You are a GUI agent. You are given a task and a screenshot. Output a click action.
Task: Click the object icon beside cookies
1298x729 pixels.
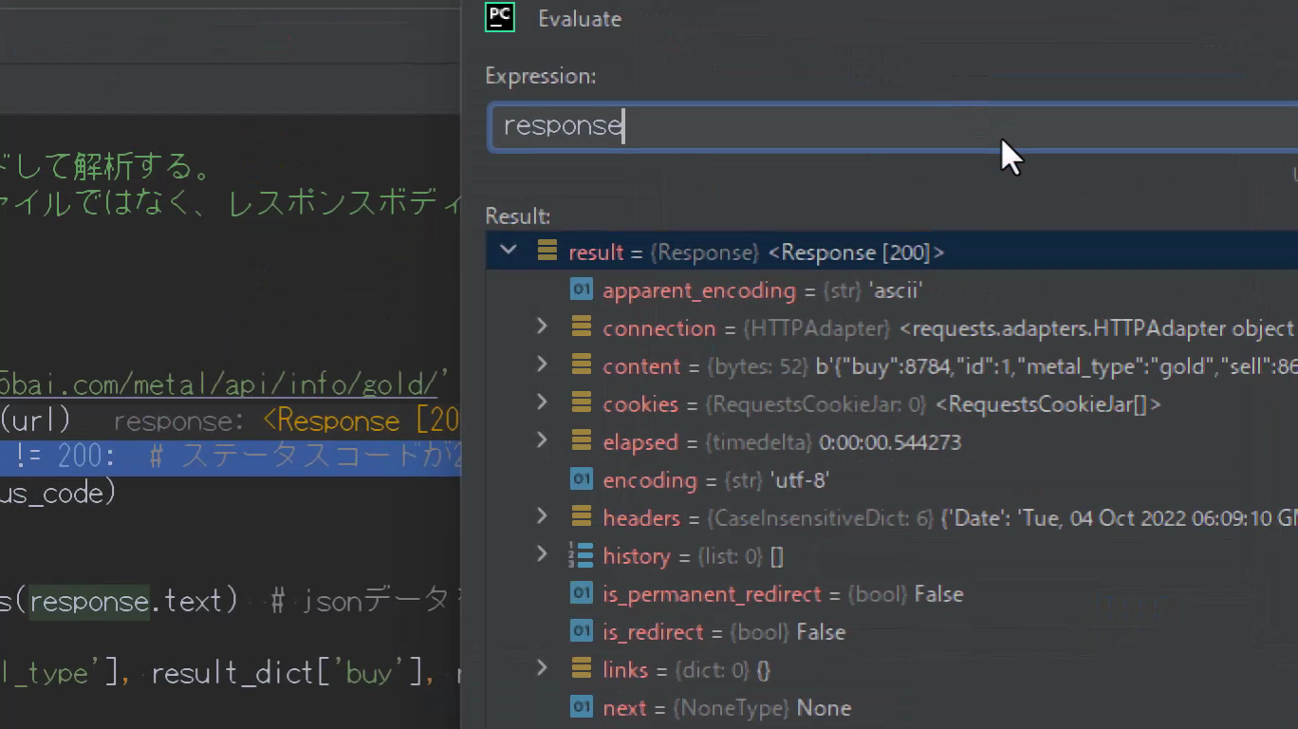581,403
